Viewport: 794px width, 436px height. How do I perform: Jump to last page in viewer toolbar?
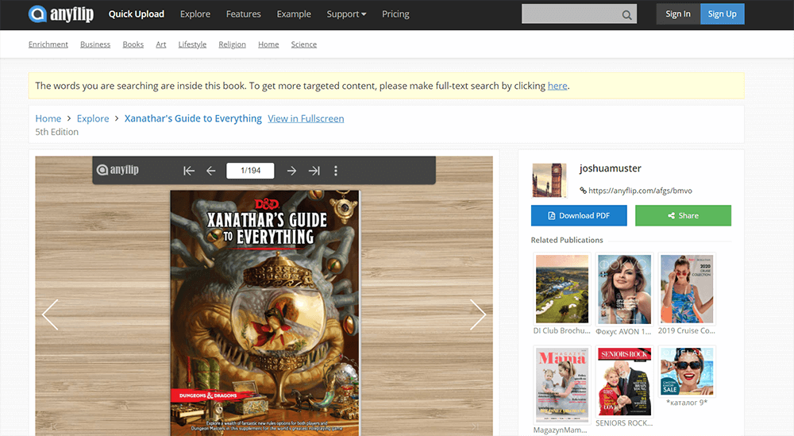click(x=314, y=171)
